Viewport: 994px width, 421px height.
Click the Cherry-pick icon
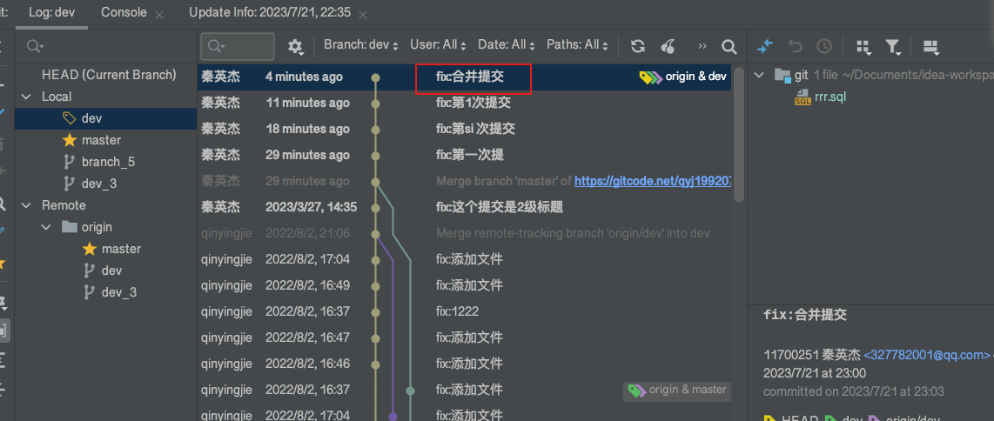(668, 46)
